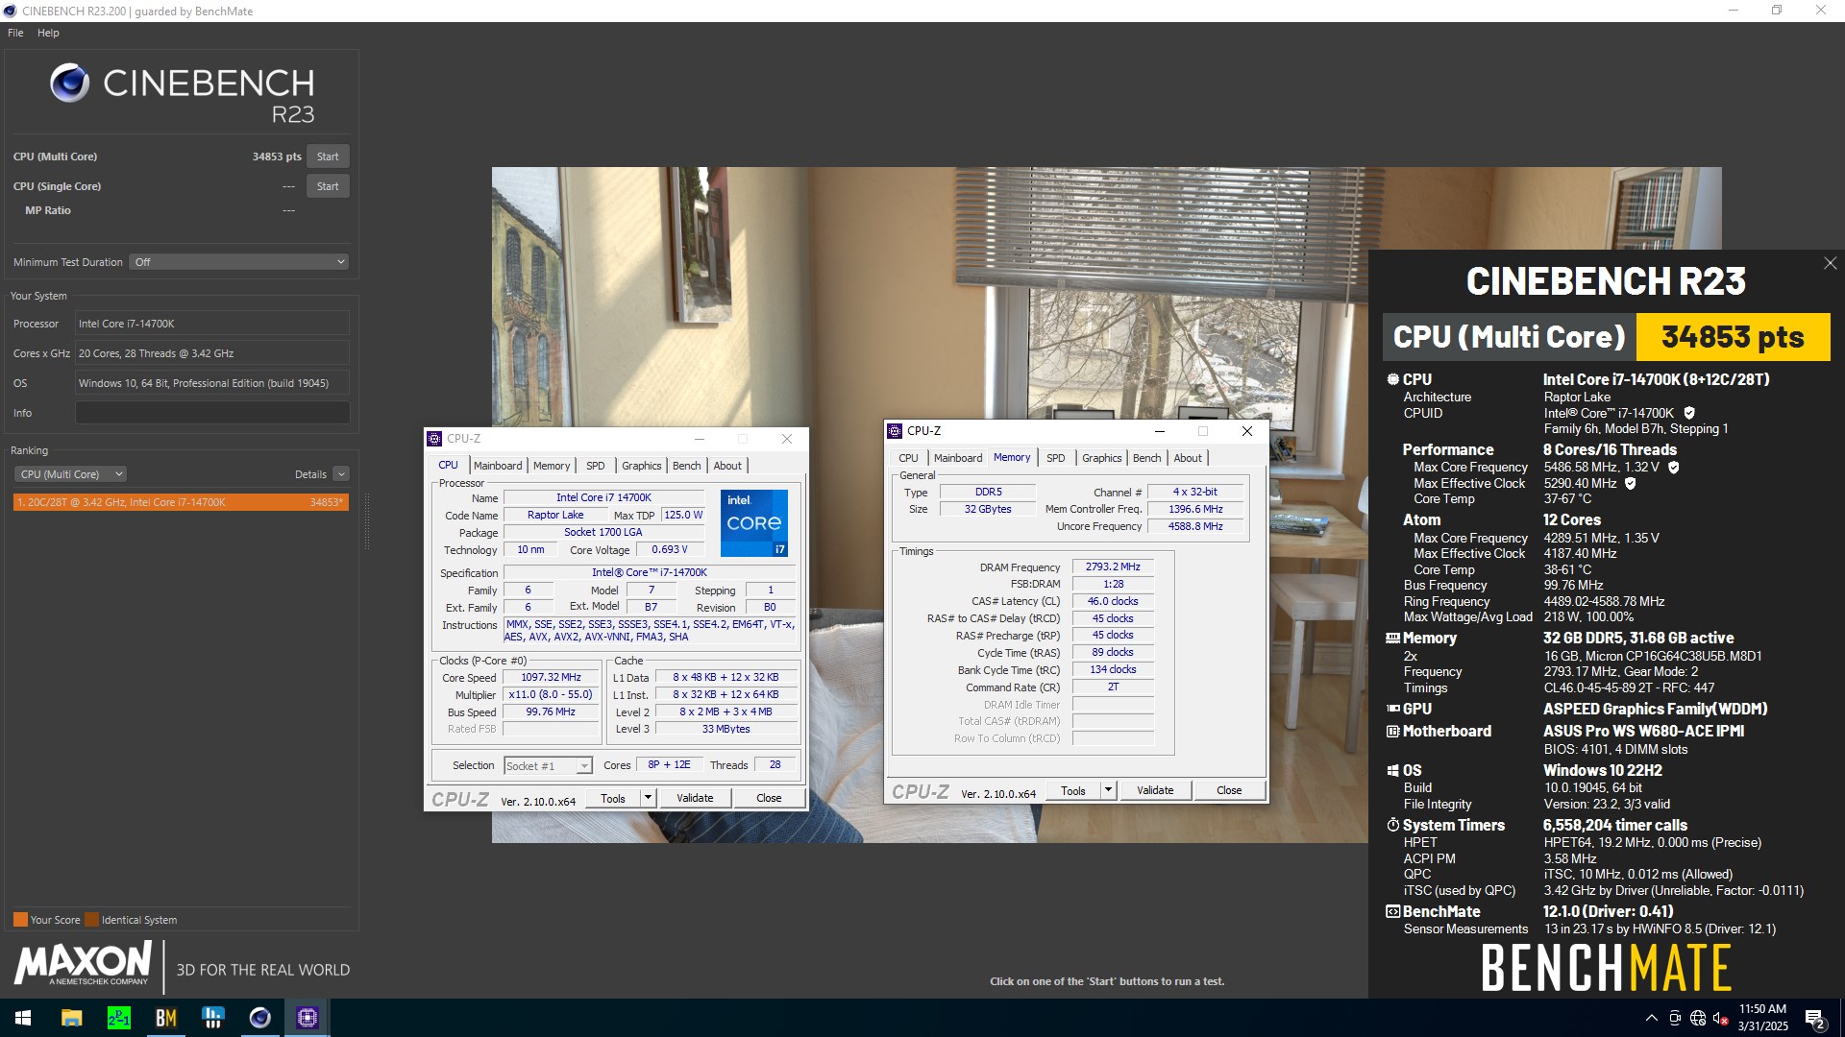1845x1037 pixels.
Task: Open network icon in system tray
Action: point(1698,1018)
